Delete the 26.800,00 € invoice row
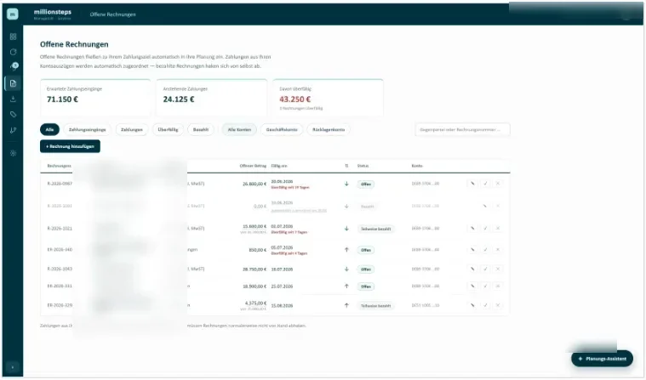The height and width of the screenshot is (380, 646). 498,184
